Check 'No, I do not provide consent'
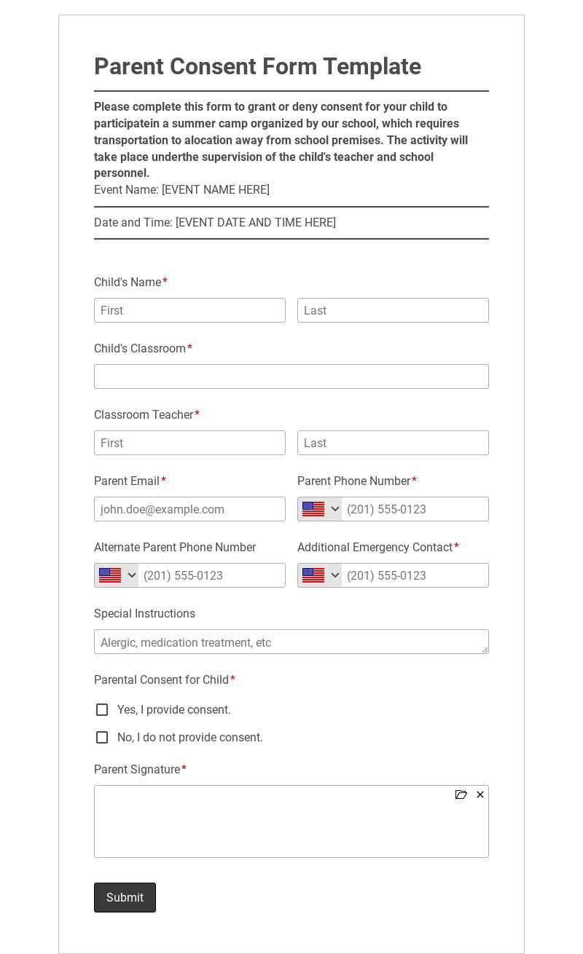This screenshot has height=954, width=583. pos(102,738)
